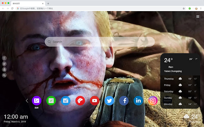Open the red game controller icon
Image resolution: width=204 pixels, height=127 pixels.
80,101
